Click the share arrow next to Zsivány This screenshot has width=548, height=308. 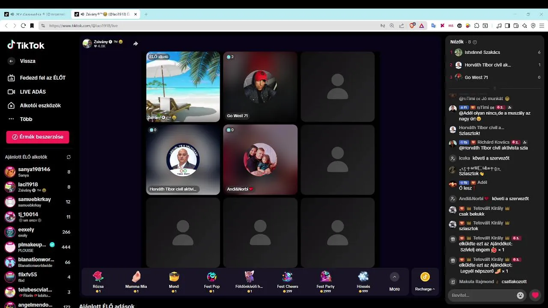[136, 44]
